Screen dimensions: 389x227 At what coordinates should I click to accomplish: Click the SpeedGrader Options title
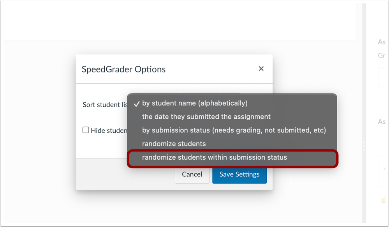coord(123,69)
